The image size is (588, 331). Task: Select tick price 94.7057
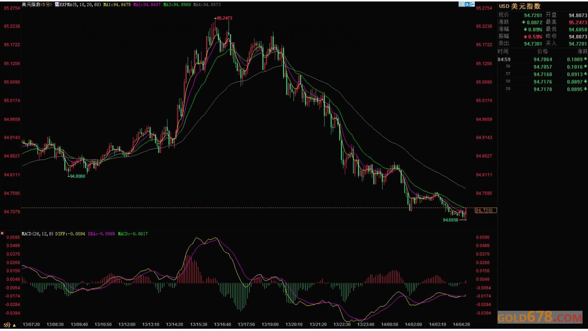[x=543, y=67]
